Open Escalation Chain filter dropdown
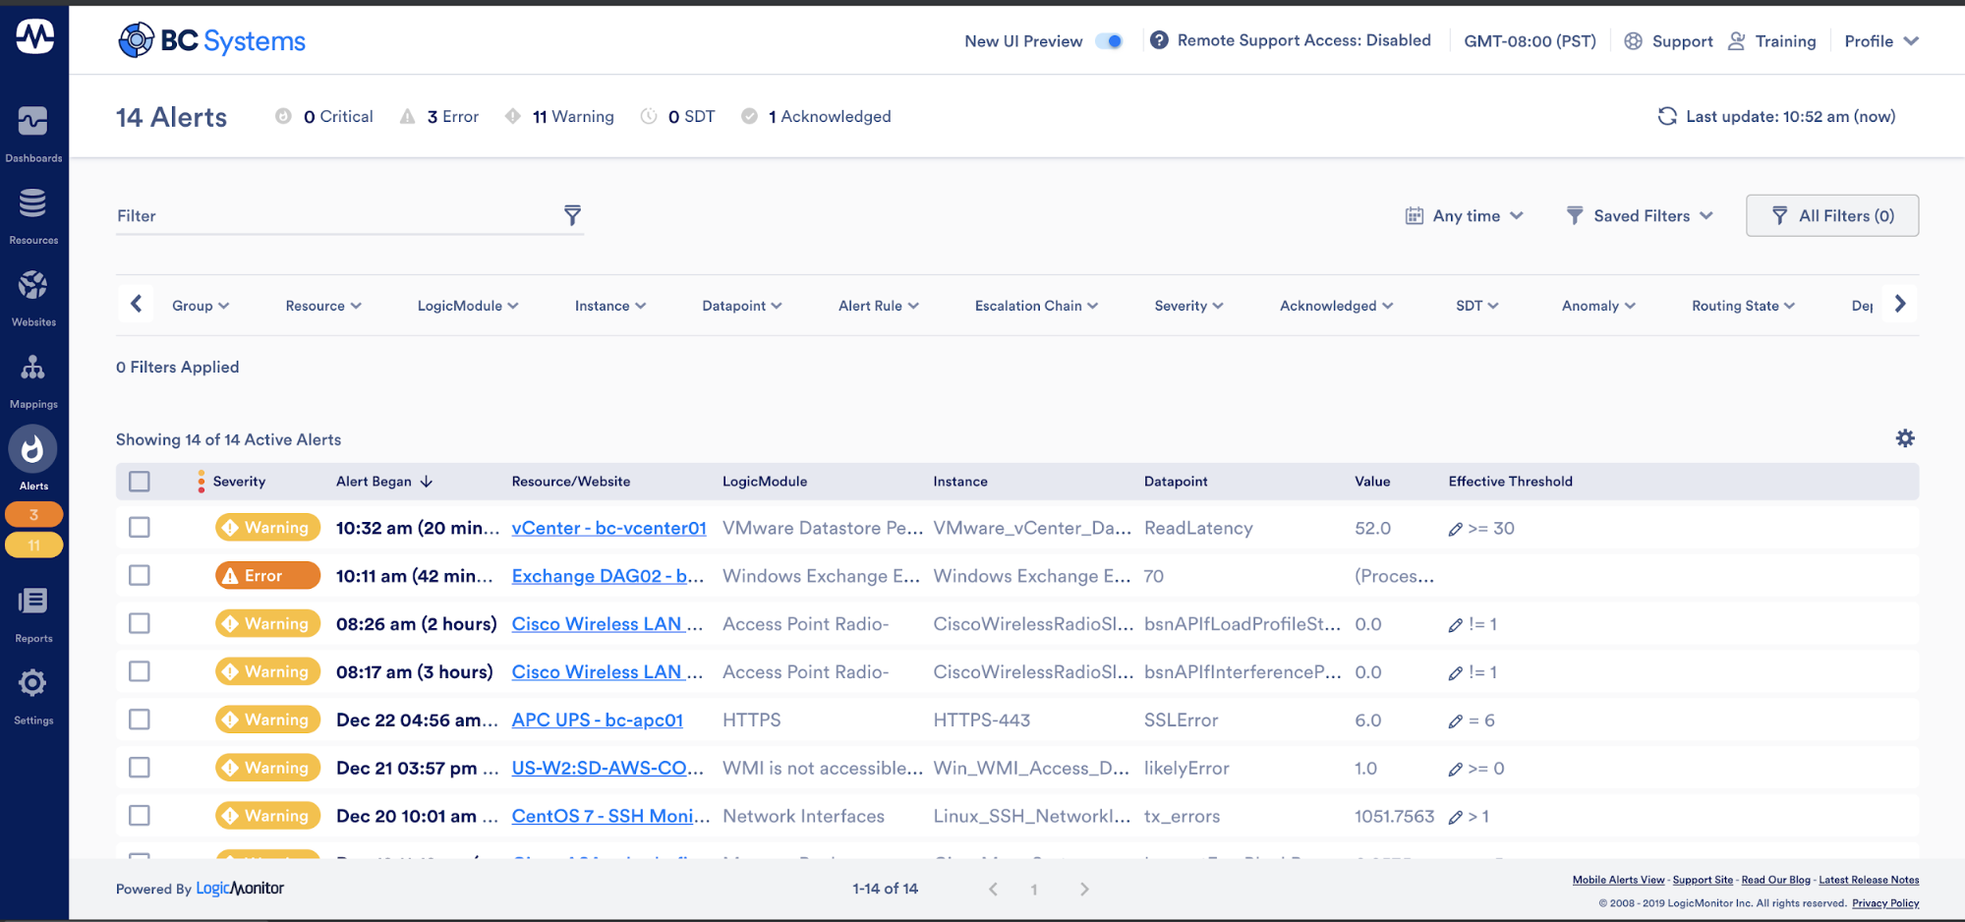 tap(1036, 306)
